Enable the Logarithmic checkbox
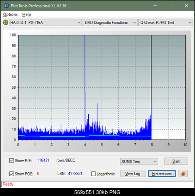195x196 pixels. click(93, 174)
